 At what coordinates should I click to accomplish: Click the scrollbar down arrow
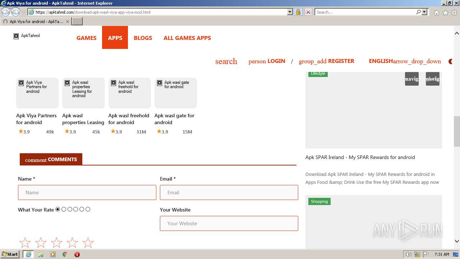(457, 241)
